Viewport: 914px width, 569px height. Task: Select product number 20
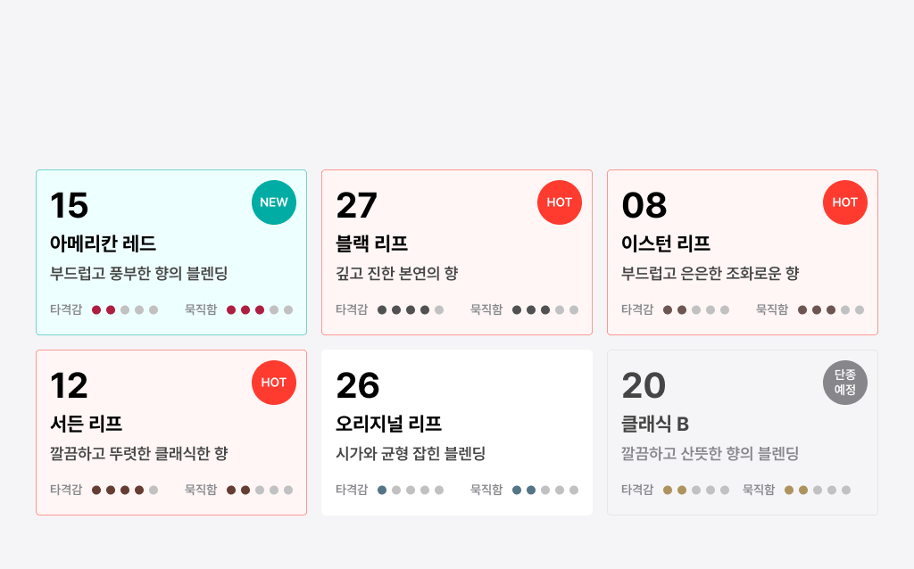tap(644, 385)
